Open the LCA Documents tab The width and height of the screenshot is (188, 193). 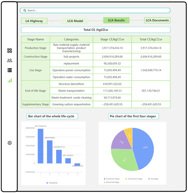pos(157,20)
